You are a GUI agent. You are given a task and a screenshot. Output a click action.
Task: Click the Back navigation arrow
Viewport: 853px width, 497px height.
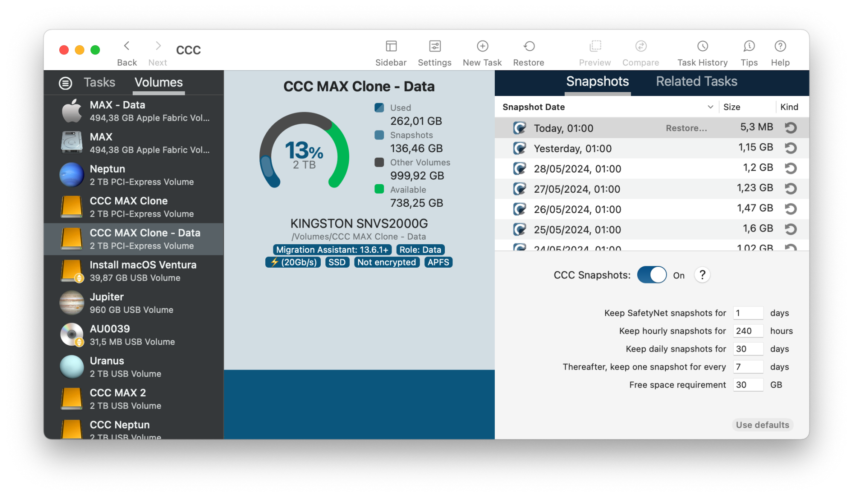pyautogui.click(x=127, y=46)
